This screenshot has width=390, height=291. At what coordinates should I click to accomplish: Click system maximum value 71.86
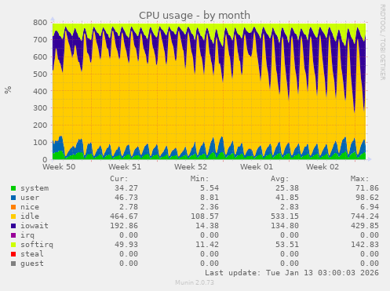coord(367,188)
